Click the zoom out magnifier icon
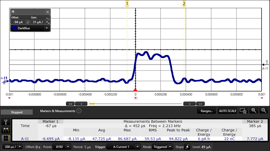270x151 pixels. 264,111
